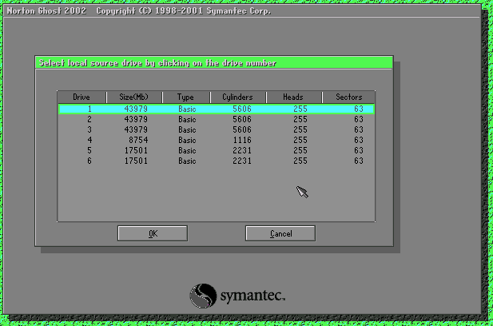The image size is (493, 326).
Task: Click cylinders value 1116 of drive 4
Action: 242,140
